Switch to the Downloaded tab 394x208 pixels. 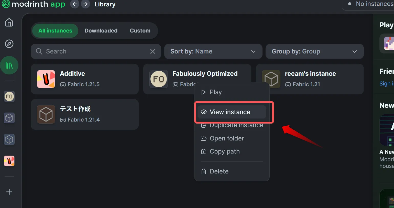tap(101, 31)
